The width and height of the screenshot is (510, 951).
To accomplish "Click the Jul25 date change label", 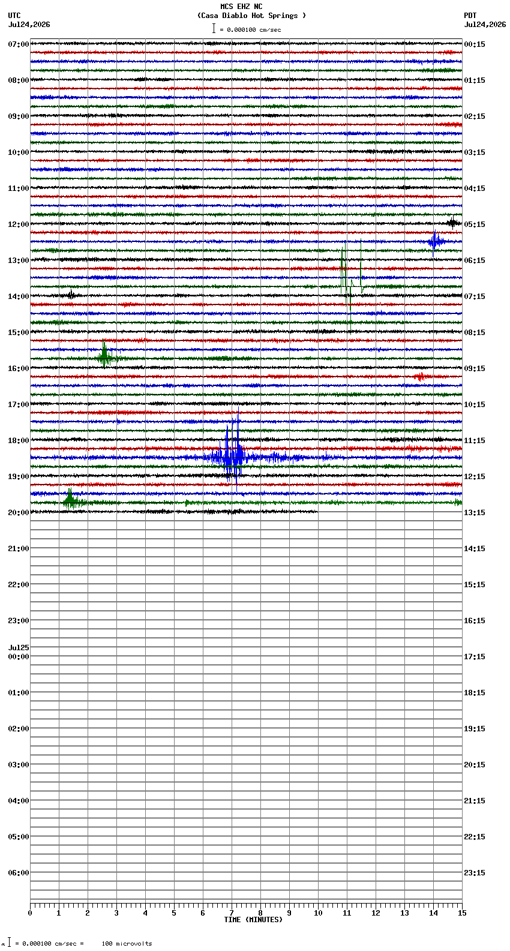I will pyautogui.click(x=19, y=648).
